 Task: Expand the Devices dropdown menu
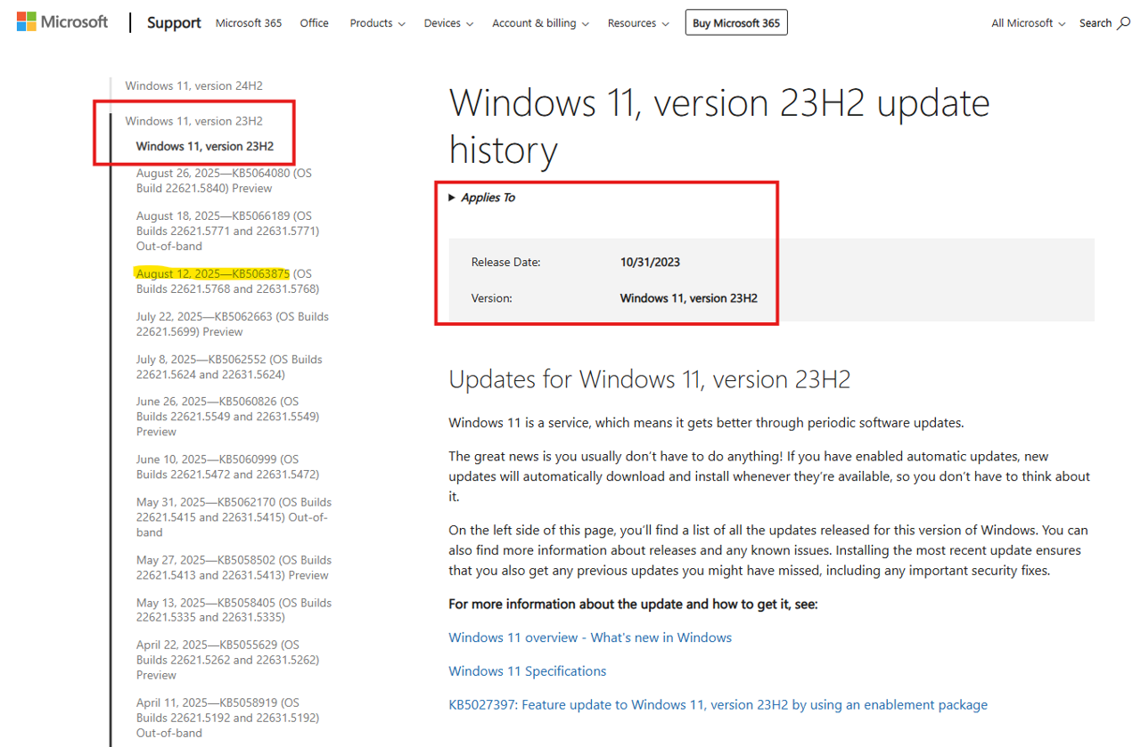click(x=448, y=23)
